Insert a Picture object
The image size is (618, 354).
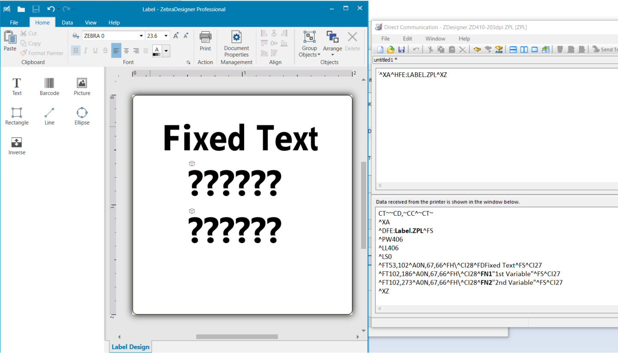coord(82,86)
